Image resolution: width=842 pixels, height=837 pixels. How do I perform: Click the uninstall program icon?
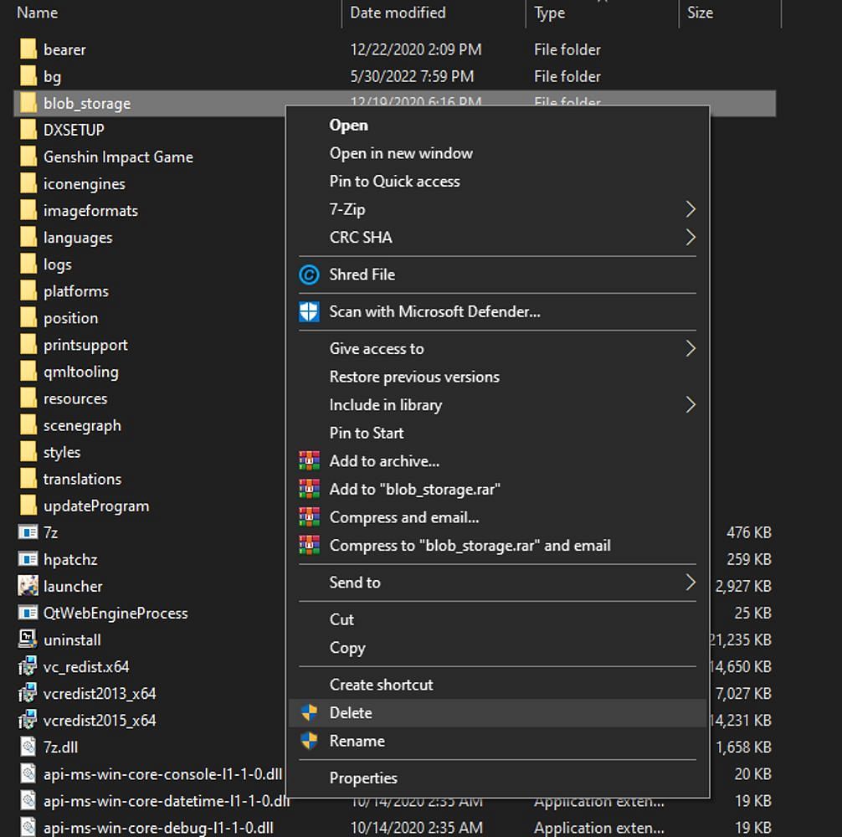(28, 639)
